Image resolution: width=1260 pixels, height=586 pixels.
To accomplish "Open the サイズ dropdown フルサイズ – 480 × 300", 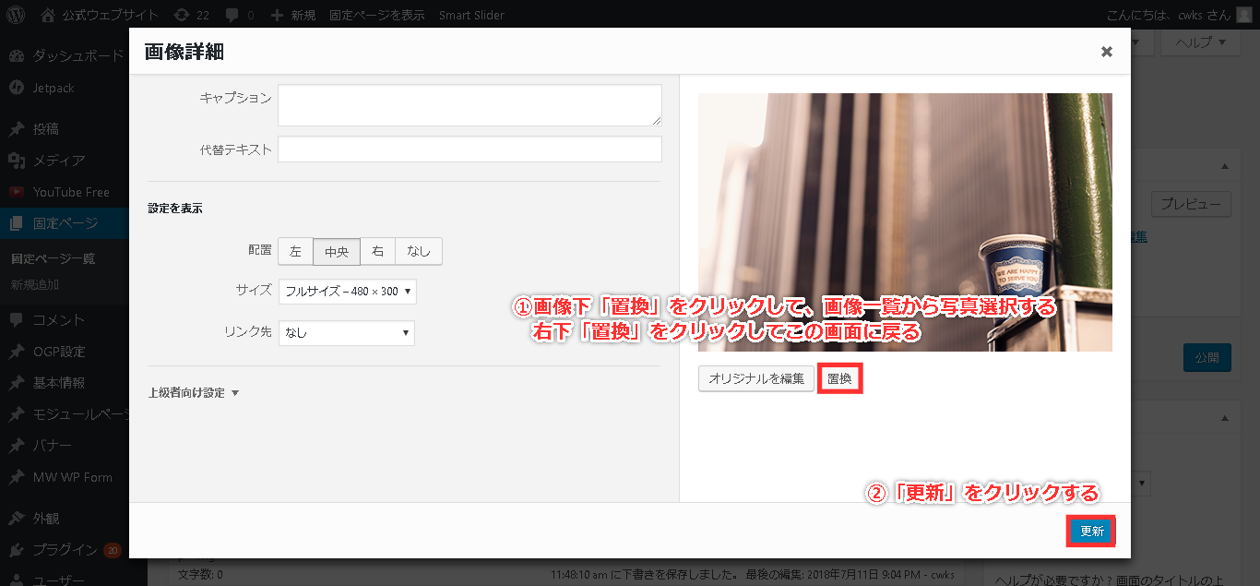I will pos(348,292).
